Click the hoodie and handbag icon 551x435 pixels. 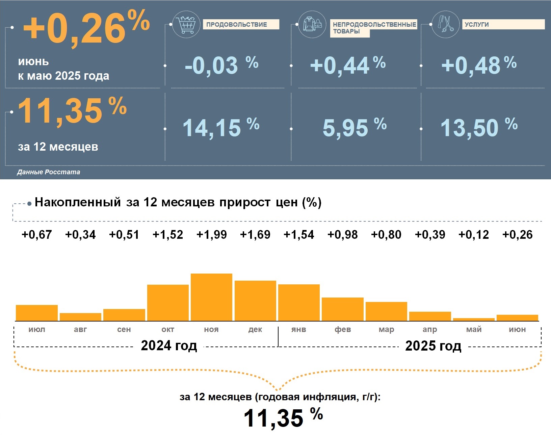312,24
